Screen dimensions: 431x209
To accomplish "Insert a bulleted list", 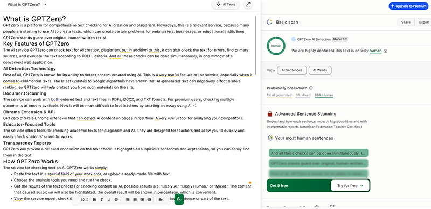I will pos(135,200).
